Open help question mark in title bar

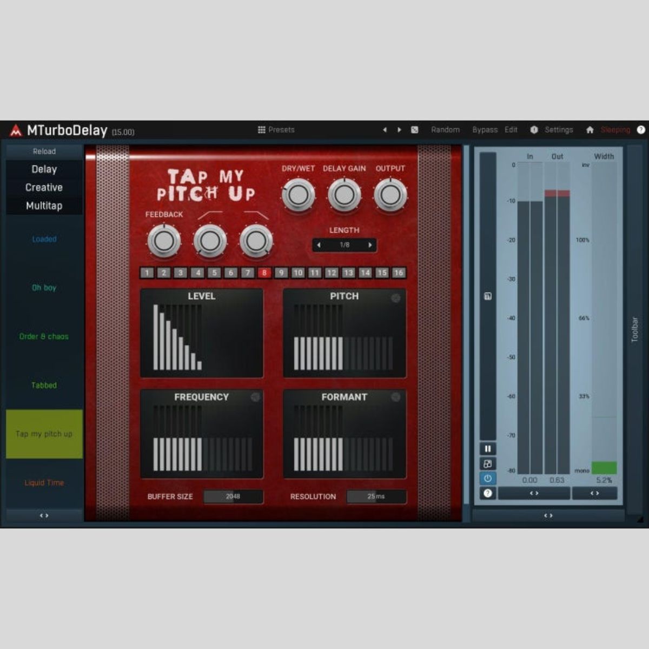[x=641, y=130]
